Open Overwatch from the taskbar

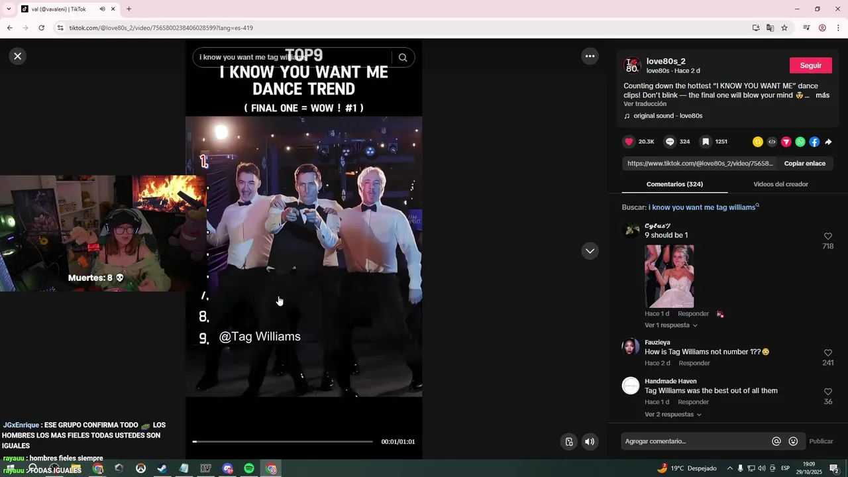(x=140, y=468)
